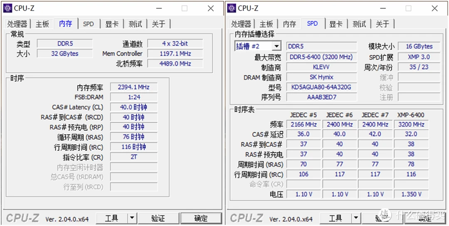This screenshot has height=226, width=449.
Task: Click the 内存频率 2394.1 MHz value
Action: coord(134,87)
